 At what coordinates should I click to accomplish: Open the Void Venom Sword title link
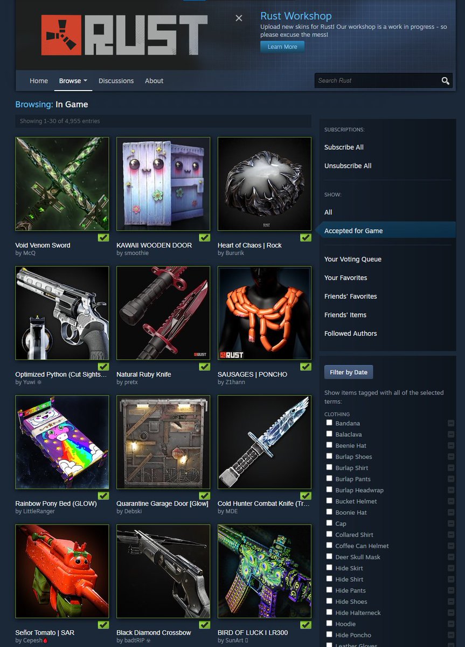point(43,245)
